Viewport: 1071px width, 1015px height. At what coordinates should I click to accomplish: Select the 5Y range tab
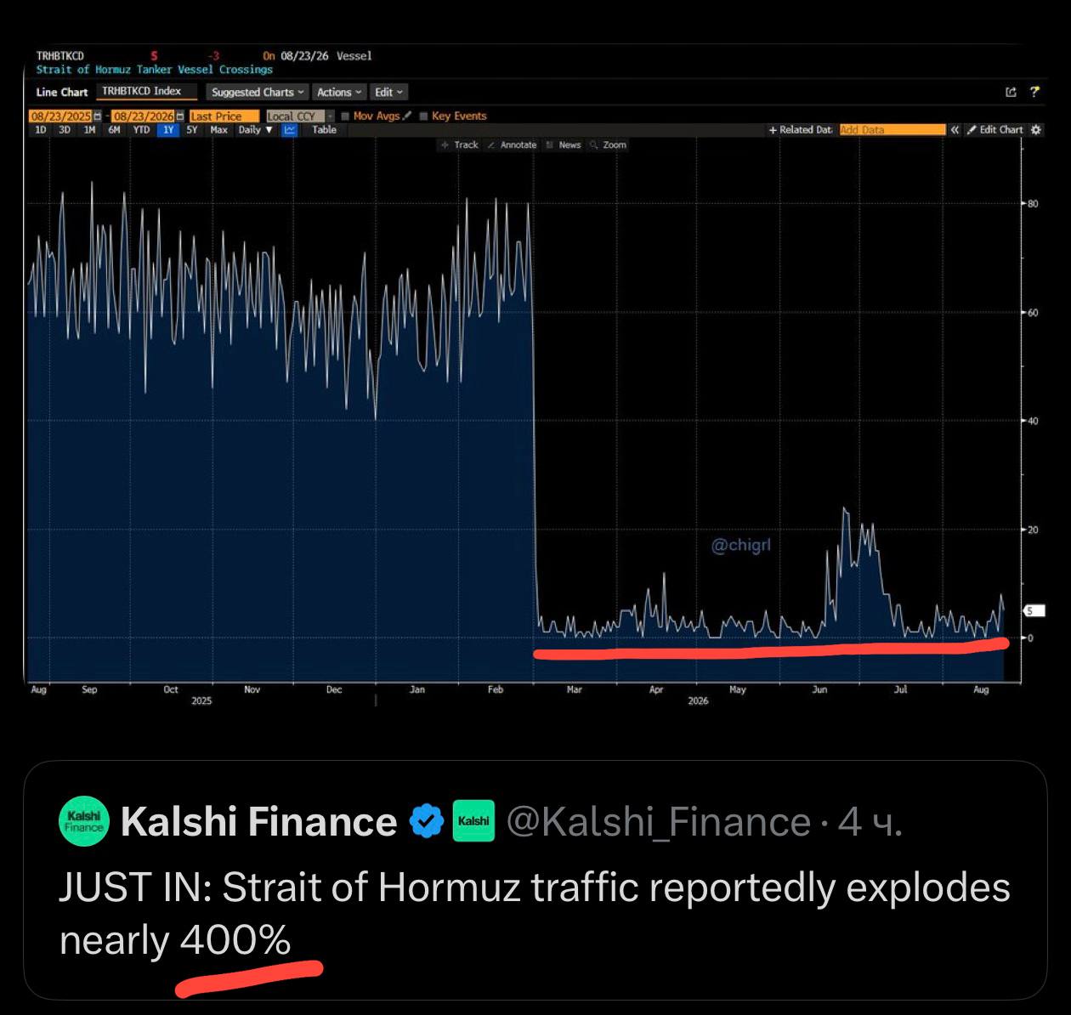(x=192, y=130)
